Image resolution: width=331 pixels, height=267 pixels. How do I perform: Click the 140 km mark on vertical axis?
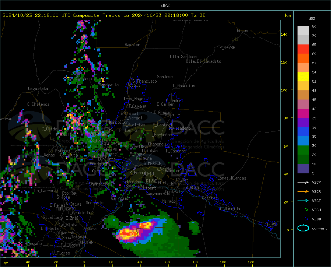284,35
